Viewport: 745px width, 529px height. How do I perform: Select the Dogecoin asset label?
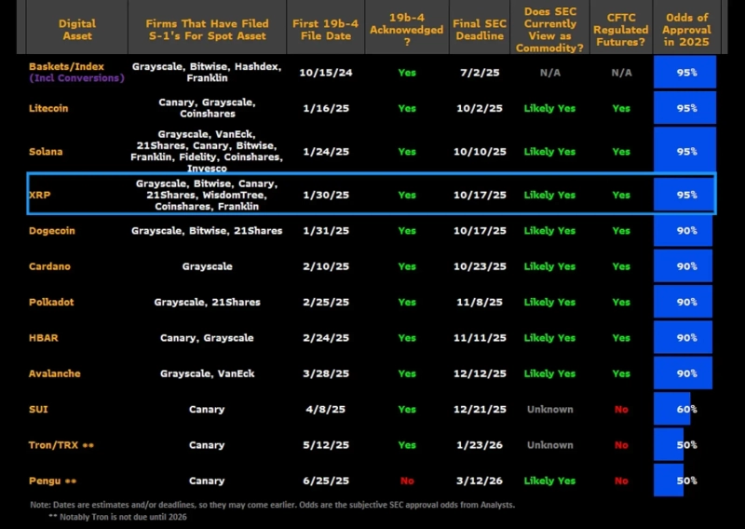point(55,231)
